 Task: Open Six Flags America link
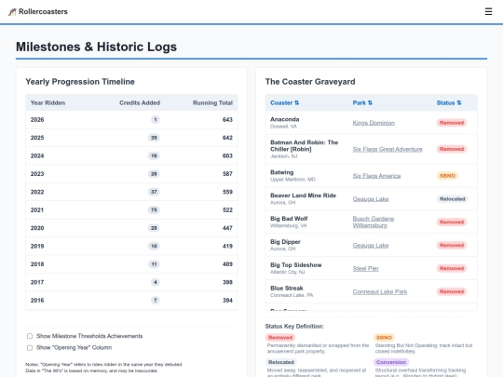coord(376,176)
